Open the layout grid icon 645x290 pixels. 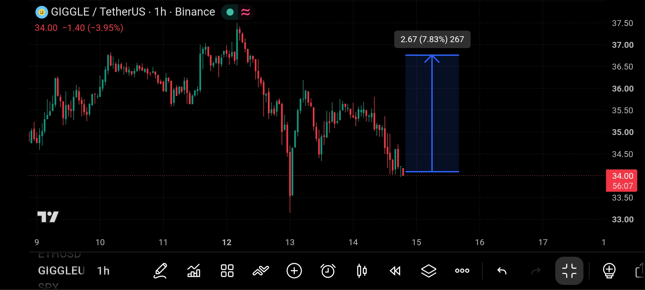click(x=227, y=271)
